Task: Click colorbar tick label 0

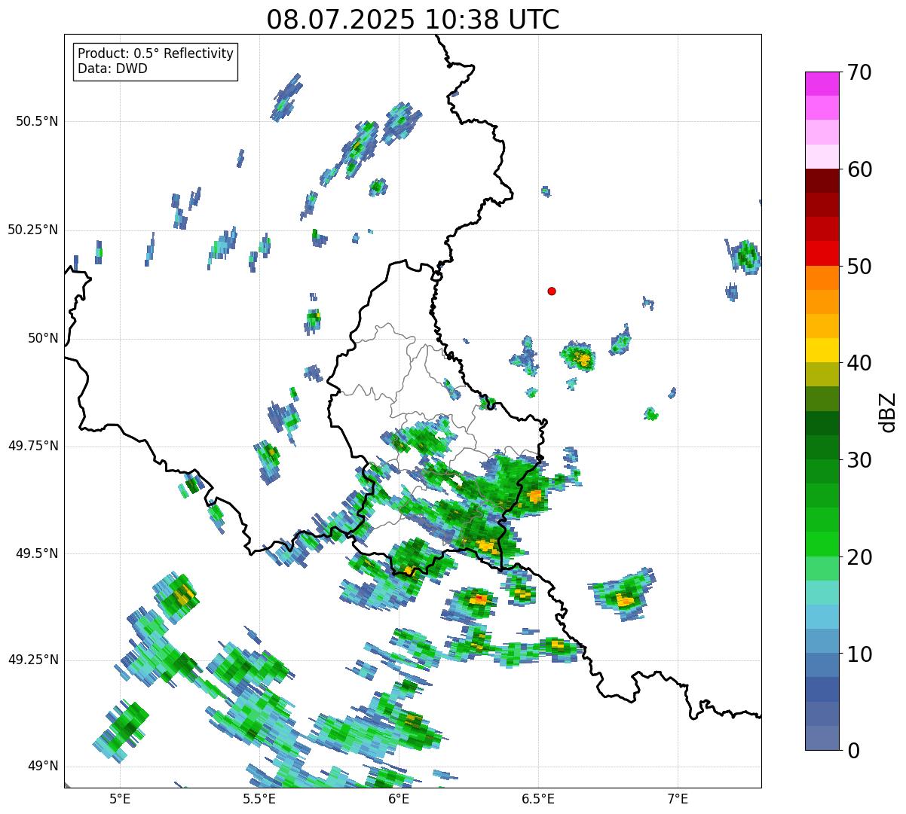Action: [852, 751]
